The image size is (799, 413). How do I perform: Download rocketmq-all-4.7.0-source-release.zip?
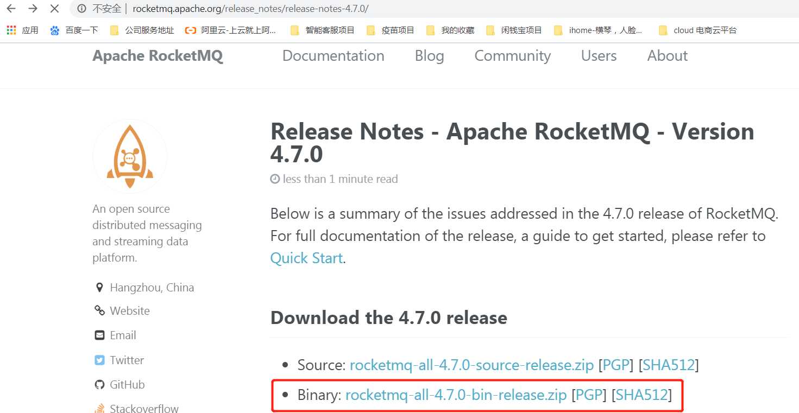pyautogui.click(x=471, y=365)
